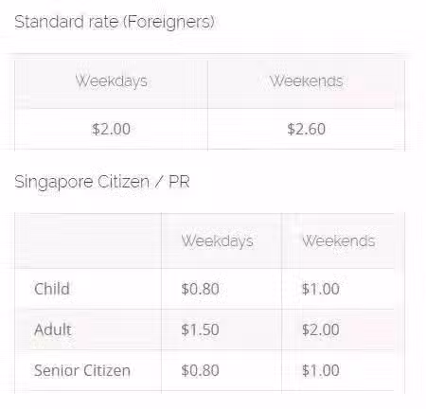Select Weekends header in Citizen table
Screen dimensions: 426x409
(x=339, y=241)
